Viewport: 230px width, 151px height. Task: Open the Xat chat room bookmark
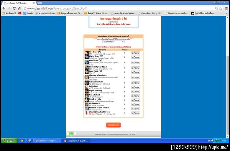pyautogui.click(x=45, y=13)
